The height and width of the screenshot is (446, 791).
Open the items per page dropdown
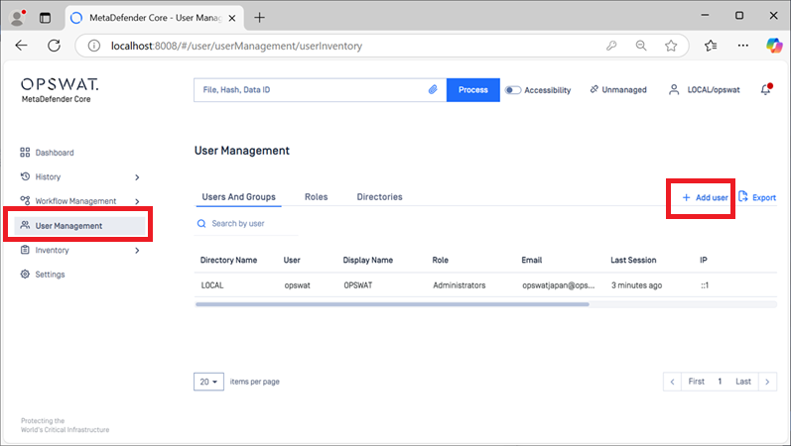(208, 382)
